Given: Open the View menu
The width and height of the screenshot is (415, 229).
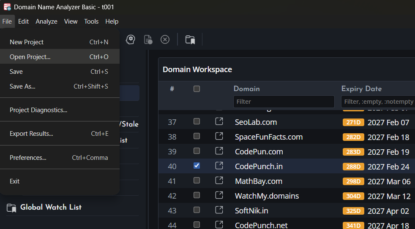Looking at the screenshot, I should (71, 22).
